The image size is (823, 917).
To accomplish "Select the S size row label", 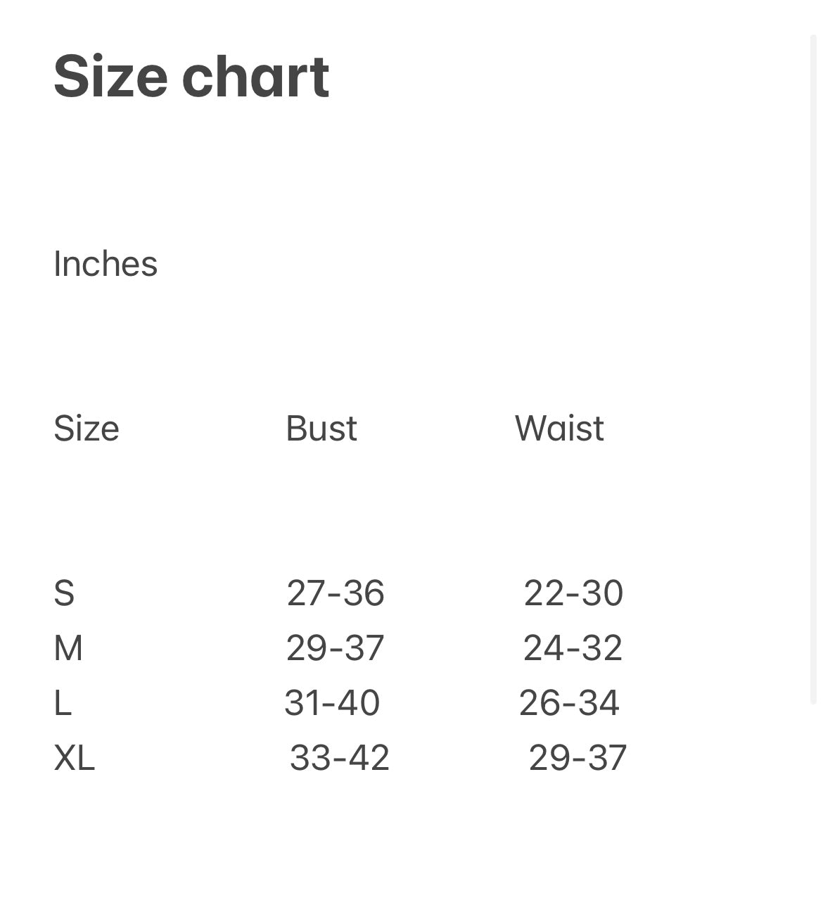I will click(x=64, y=593).
